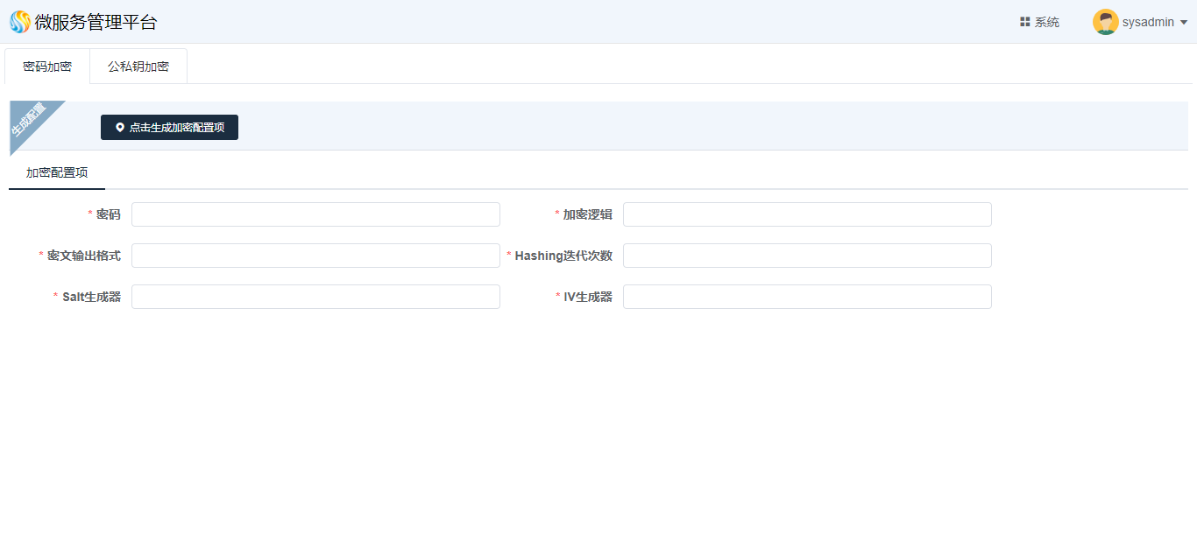Click the 微服务管理平台 title text
This screenshot has height=547, width=1197.
pos(96,23)
